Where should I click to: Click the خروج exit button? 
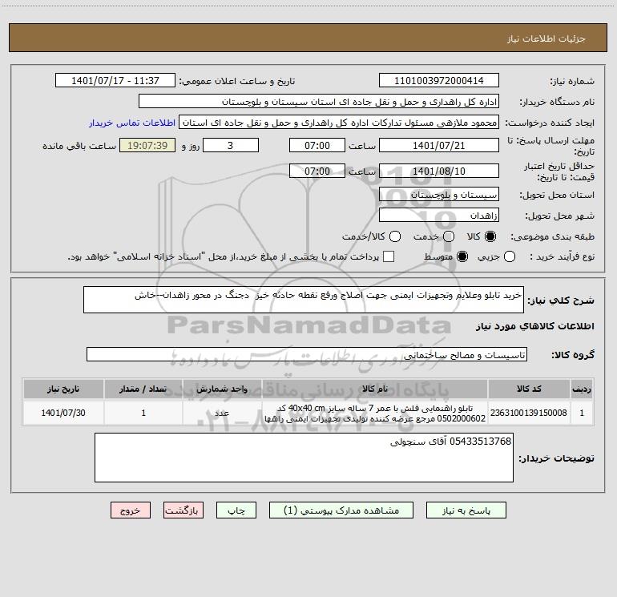[131, 510]
